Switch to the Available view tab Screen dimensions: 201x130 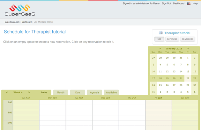[111, 92]
